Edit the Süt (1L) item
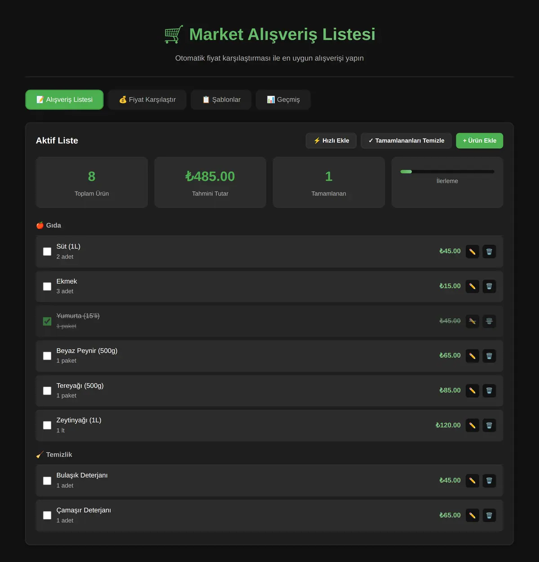 [x=472, y=251]
